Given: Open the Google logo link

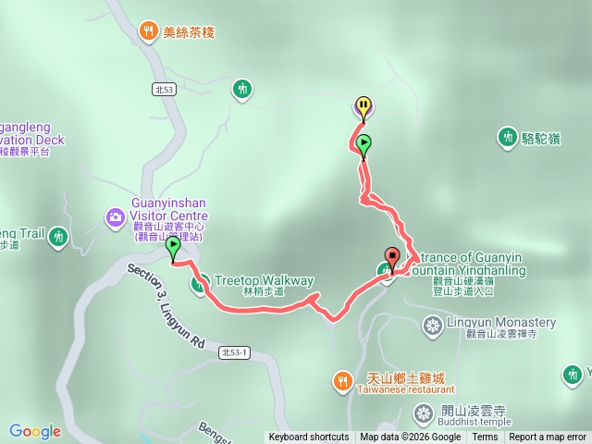Looking at the screenshot, I should coord(35,431).
